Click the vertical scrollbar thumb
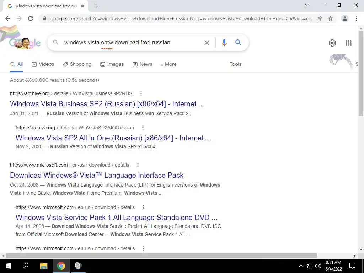This screenshot has height=273, width=364. click(361, 73)
